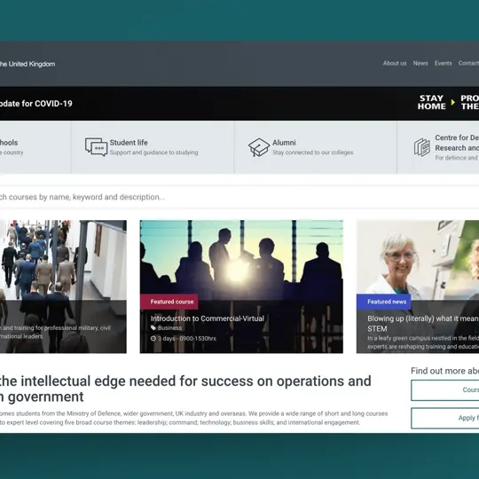
Task: Click the Centre for Defence Research documents icon
Action: tap(422, 147)
